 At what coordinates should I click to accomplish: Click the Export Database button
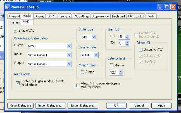pyautogui.click(x=83, y=105)
